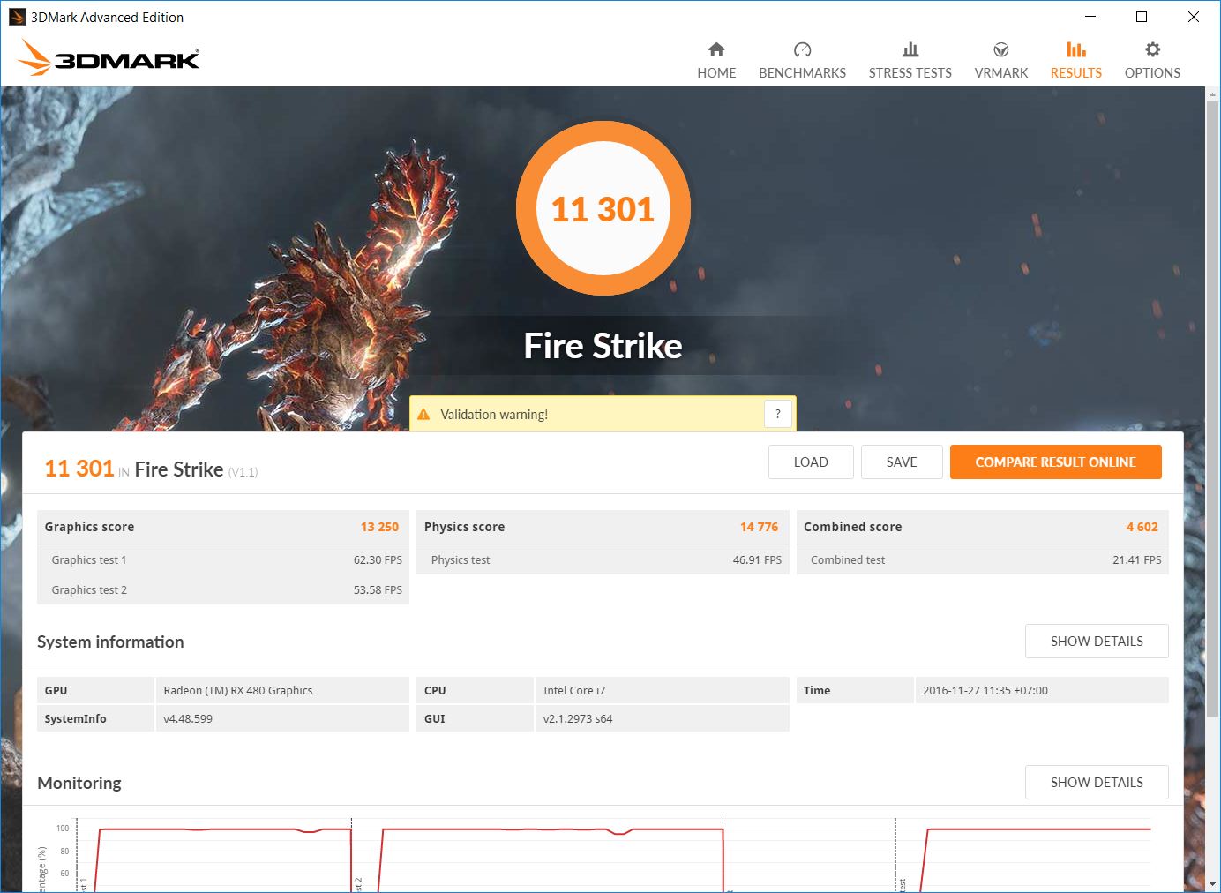Open Options via the gear icon
This screenshot has height=893, width=1221.
[x=1152, y=49]
